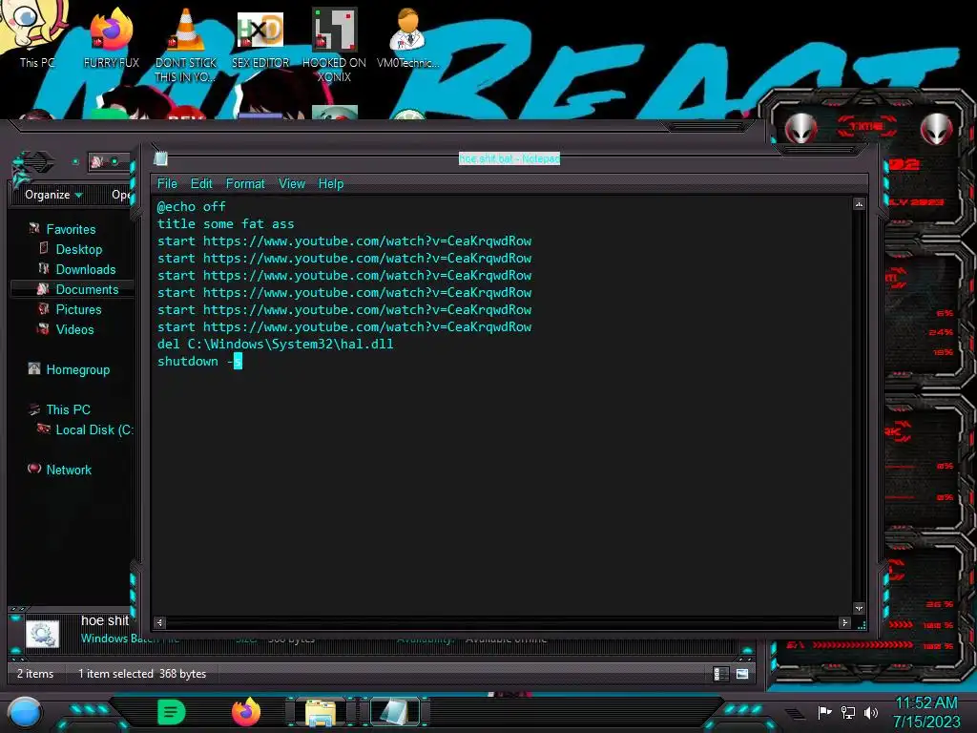The image size is (977, 733).
Task: Open the green message app on taskbar
Action: coord(171,712)
